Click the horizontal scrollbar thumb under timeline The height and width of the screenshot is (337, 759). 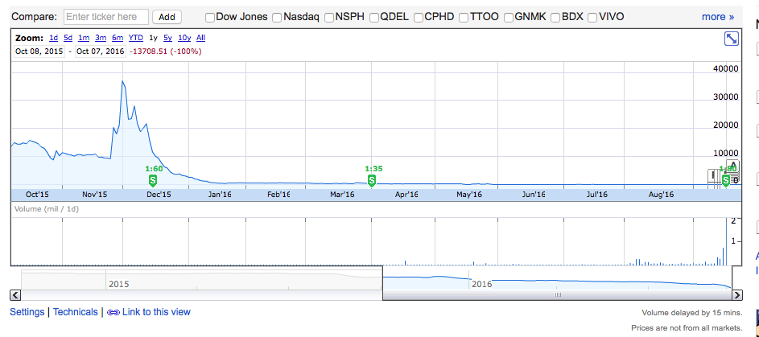point(557,295)
